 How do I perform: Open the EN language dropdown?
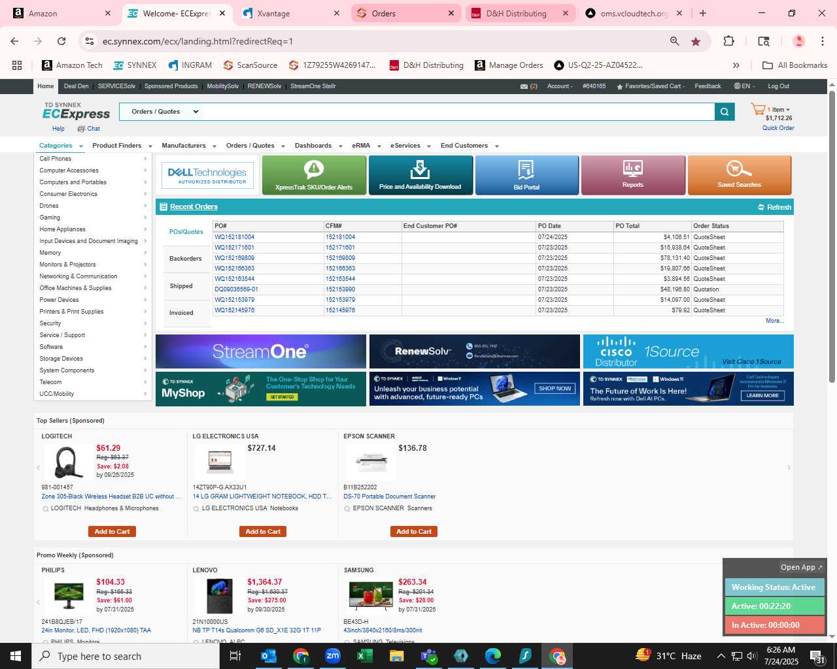click(x=744, y=86)
